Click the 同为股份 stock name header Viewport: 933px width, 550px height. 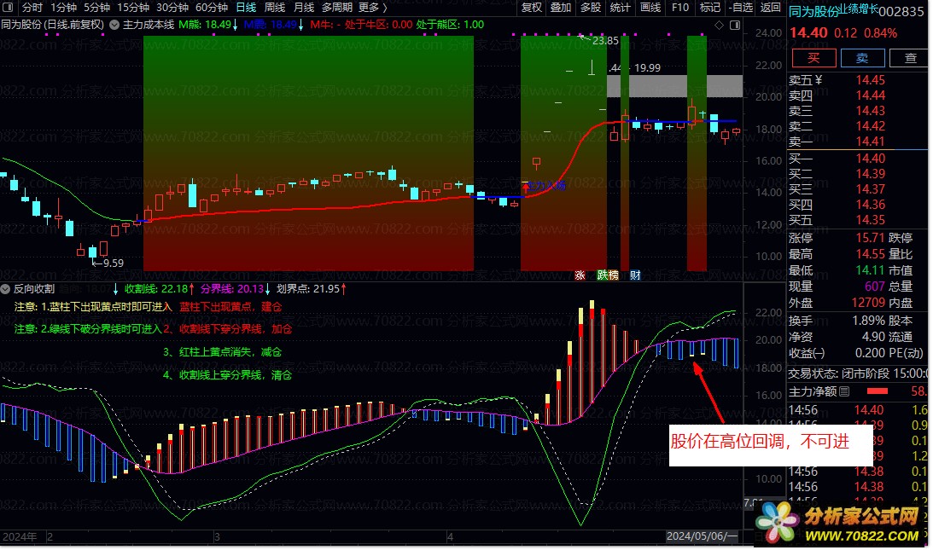(x=813, y=11)
